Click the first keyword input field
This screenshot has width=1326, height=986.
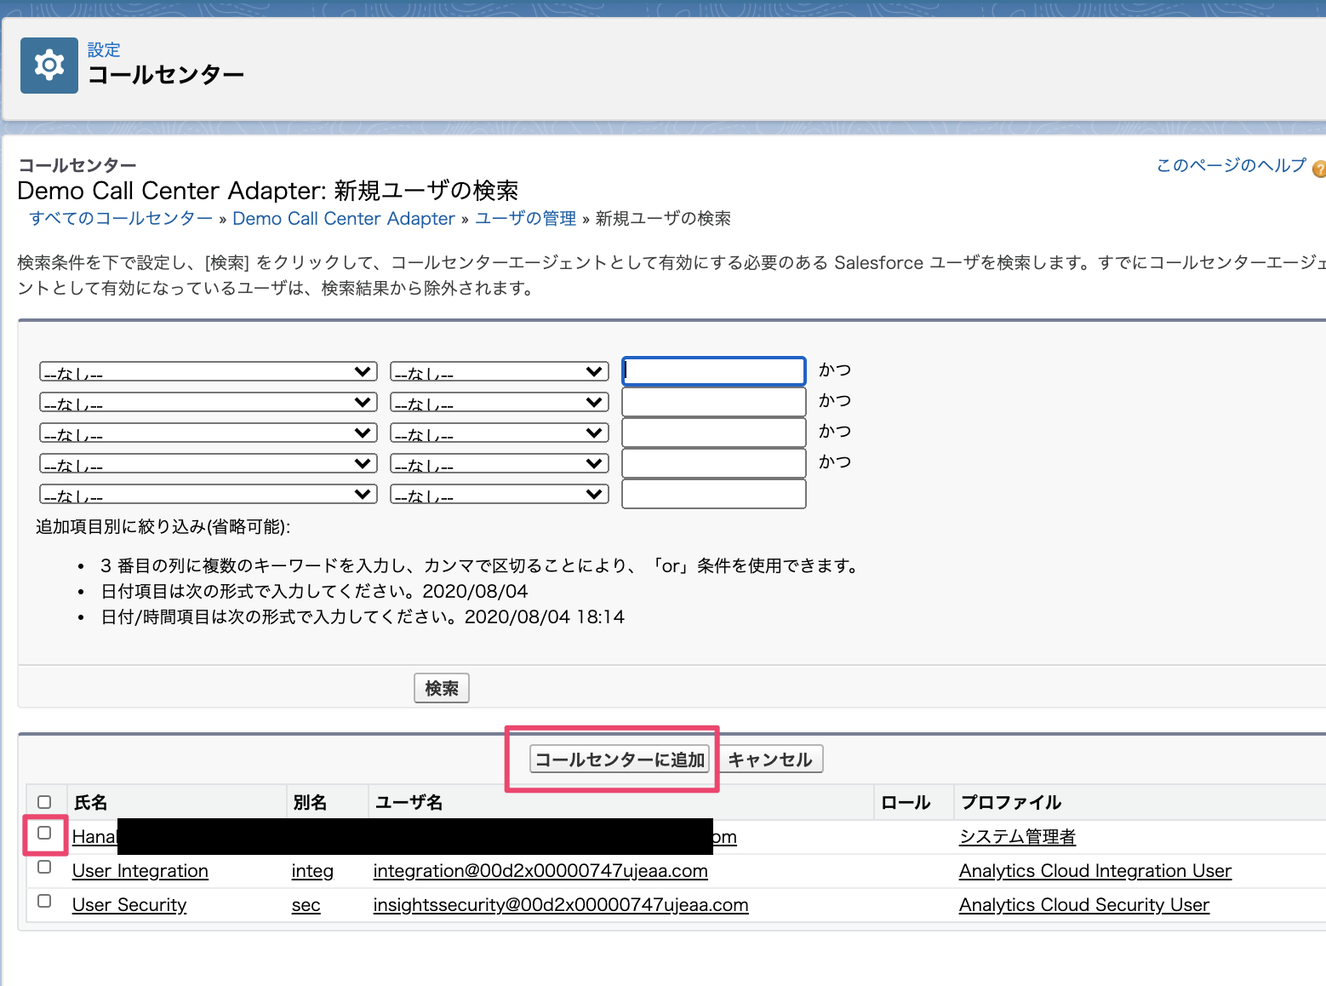tap(713, 370)
